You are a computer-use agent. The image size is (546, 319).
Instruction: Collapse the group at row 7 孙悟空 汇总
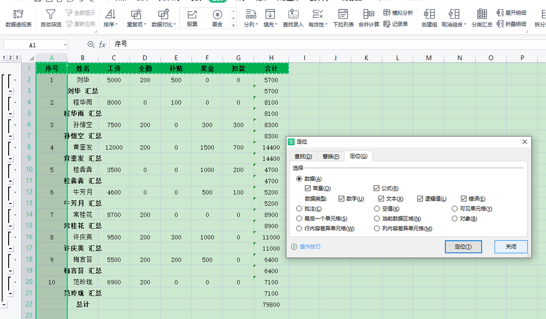[x=10, y=136]
